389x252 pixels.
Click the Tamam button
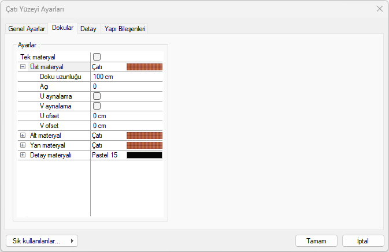tap(316, 241)
